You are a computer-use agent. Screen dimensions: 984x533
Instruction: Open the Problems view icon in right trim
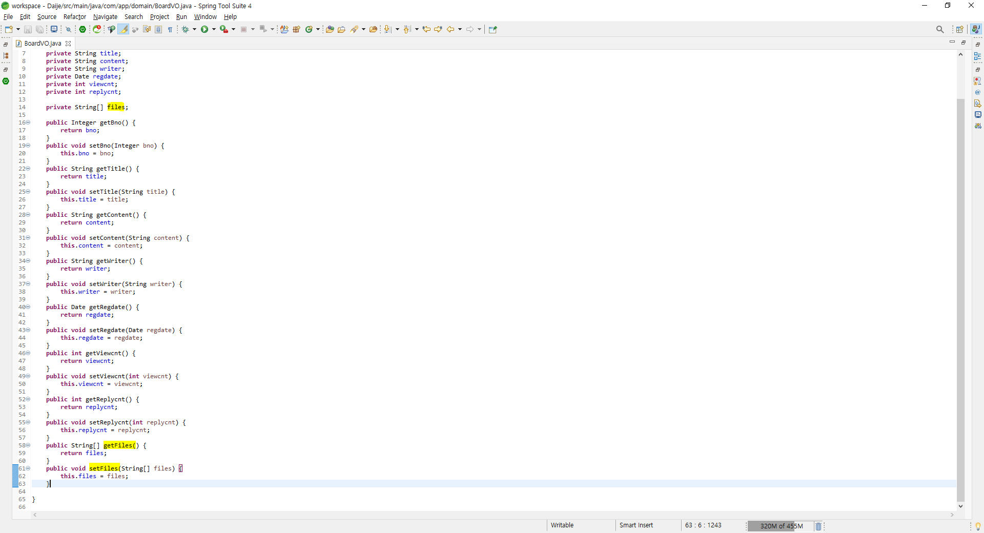[978, 81]
